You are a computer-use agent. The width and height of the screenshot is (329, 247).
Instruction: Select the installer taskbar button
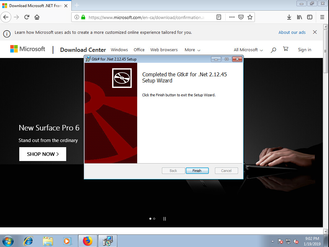(x=108, y=241)
